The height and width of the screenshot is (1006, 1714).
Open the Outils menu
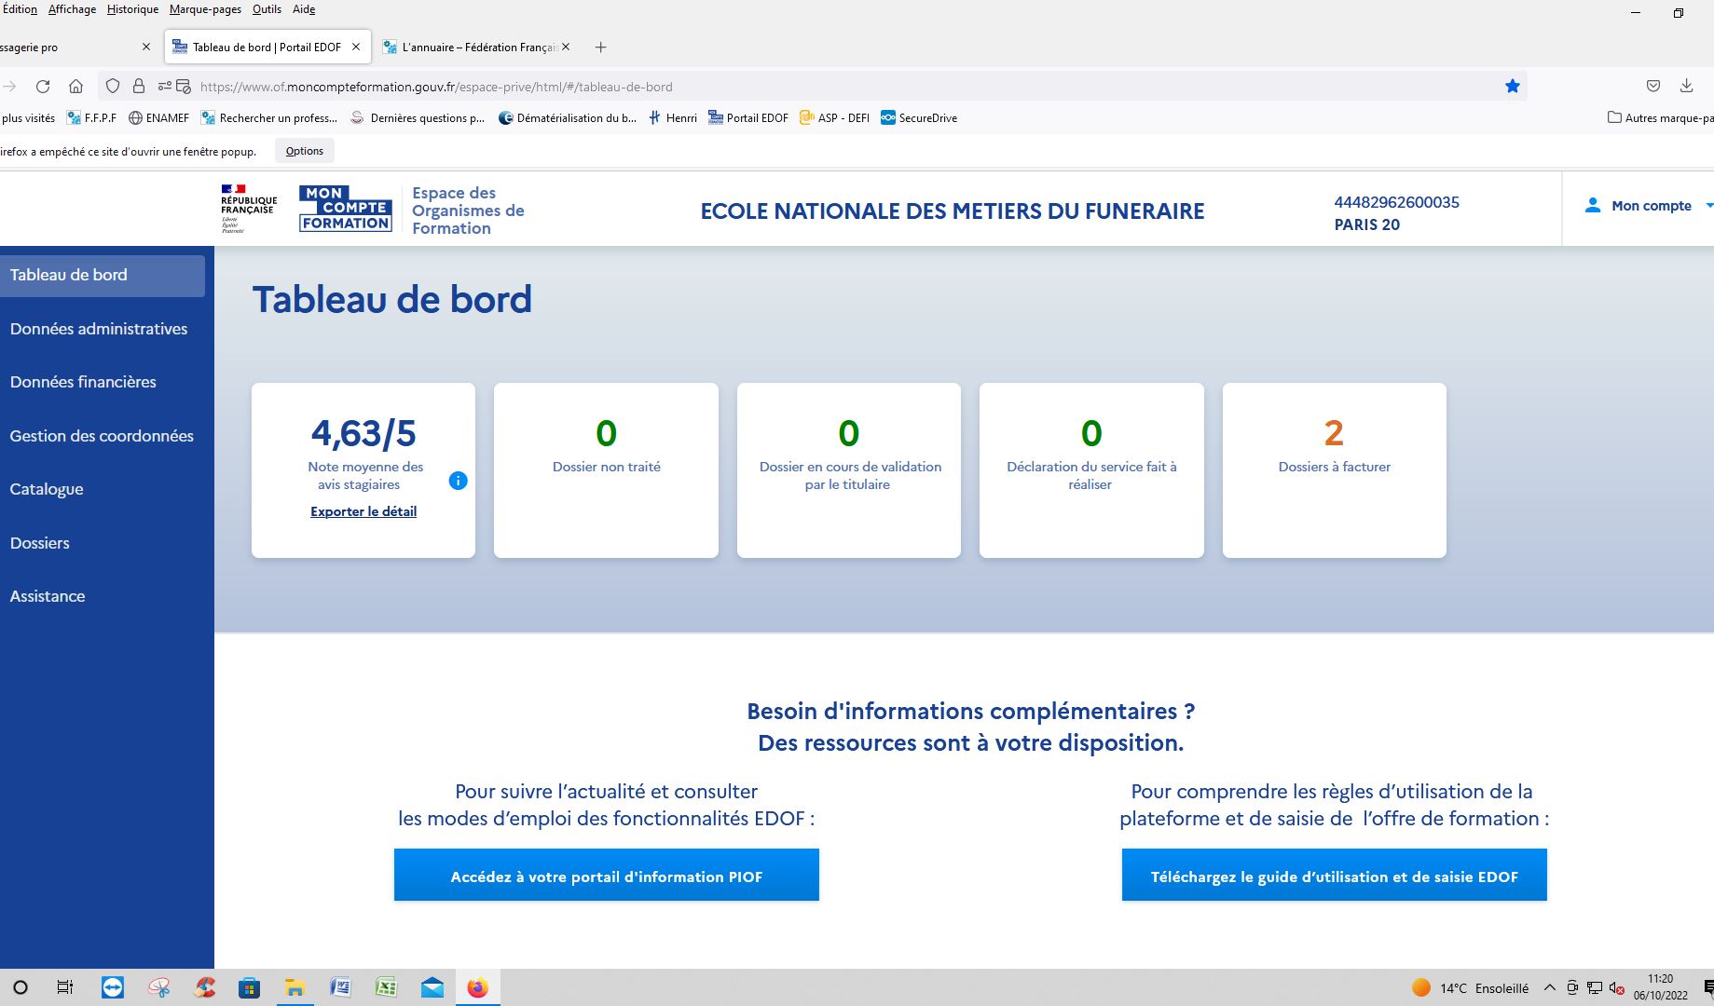pyautogui.click(x=267, y=9)
